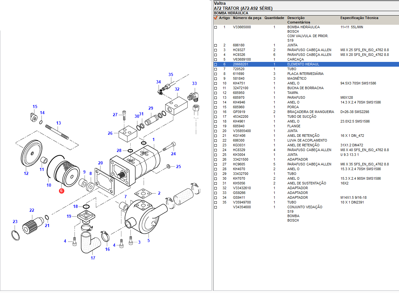Viewport: 399px width, 293px height.
Task: Click callout 17 for the suction tube
Action: [x=93, y=258]
